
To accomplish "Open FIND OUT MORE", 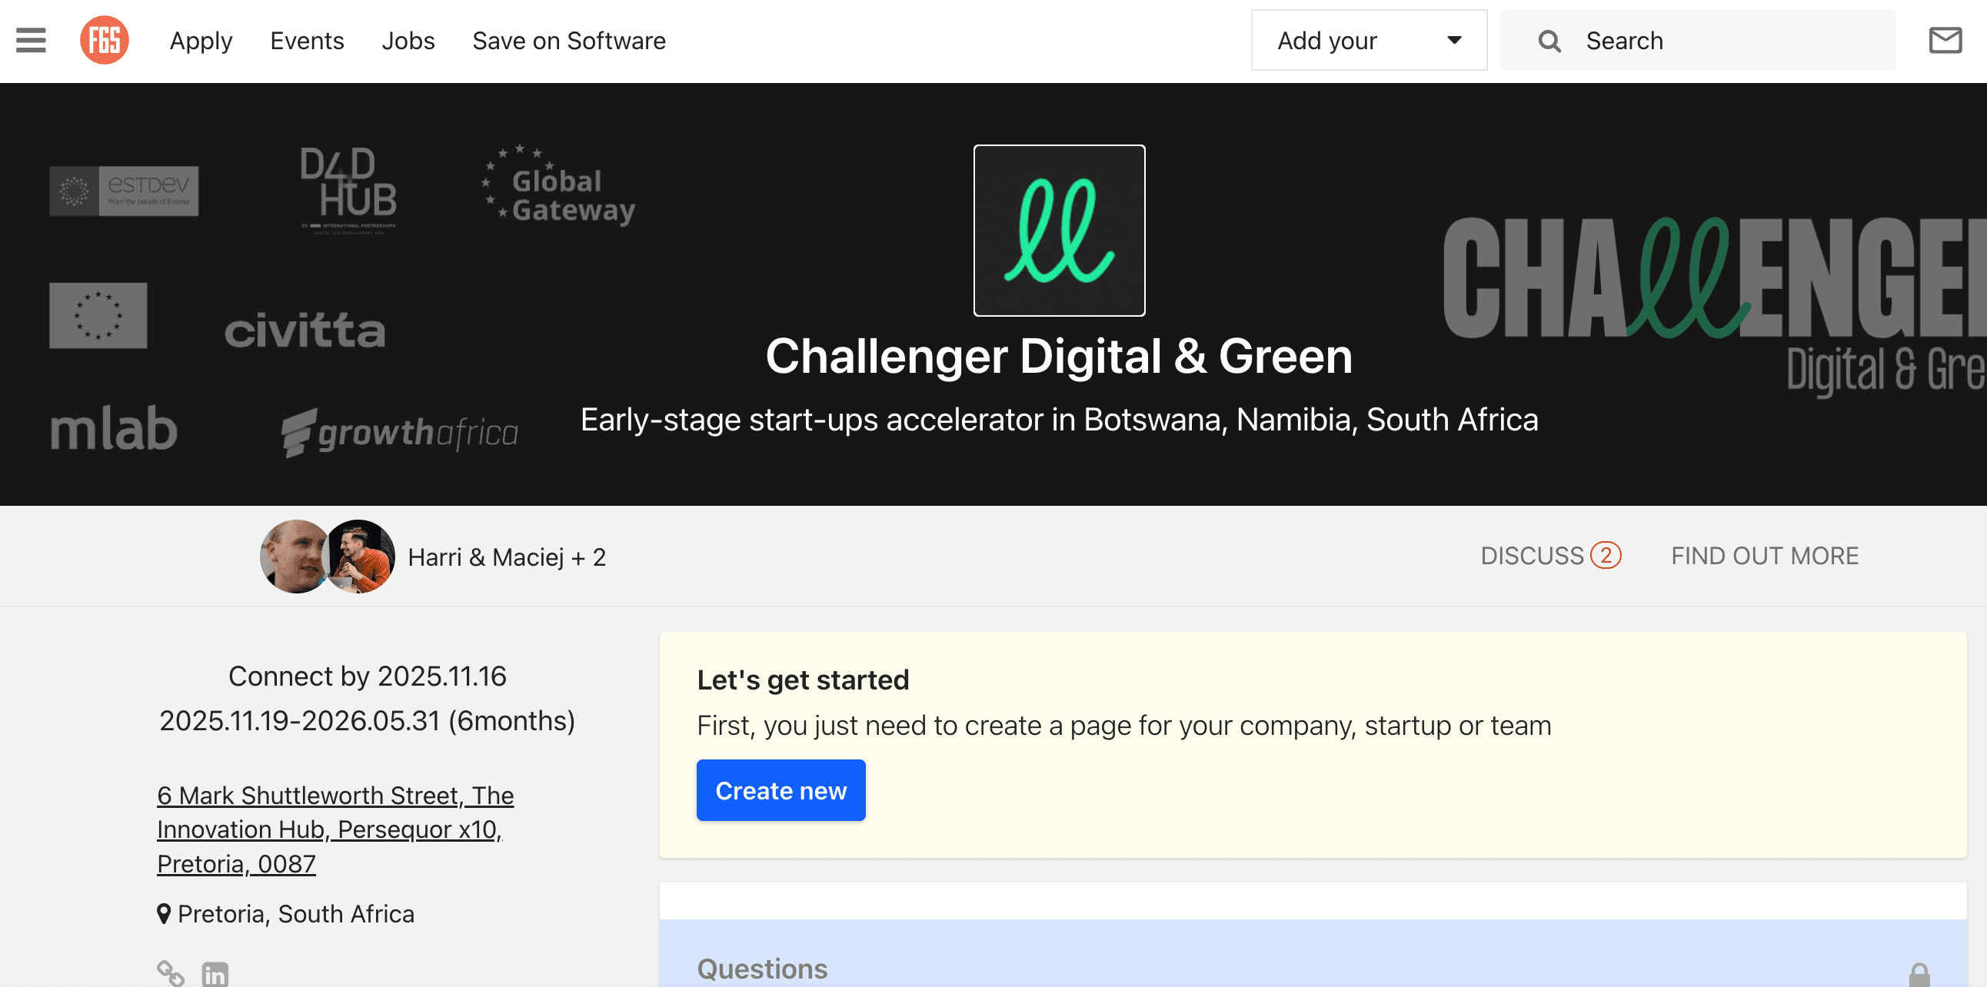I will [1765, 555].
